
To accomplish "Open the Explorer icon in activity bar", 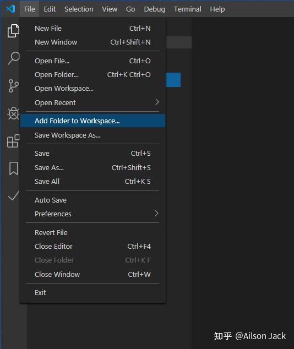I will pyautogui.click(x=13, y=31).
